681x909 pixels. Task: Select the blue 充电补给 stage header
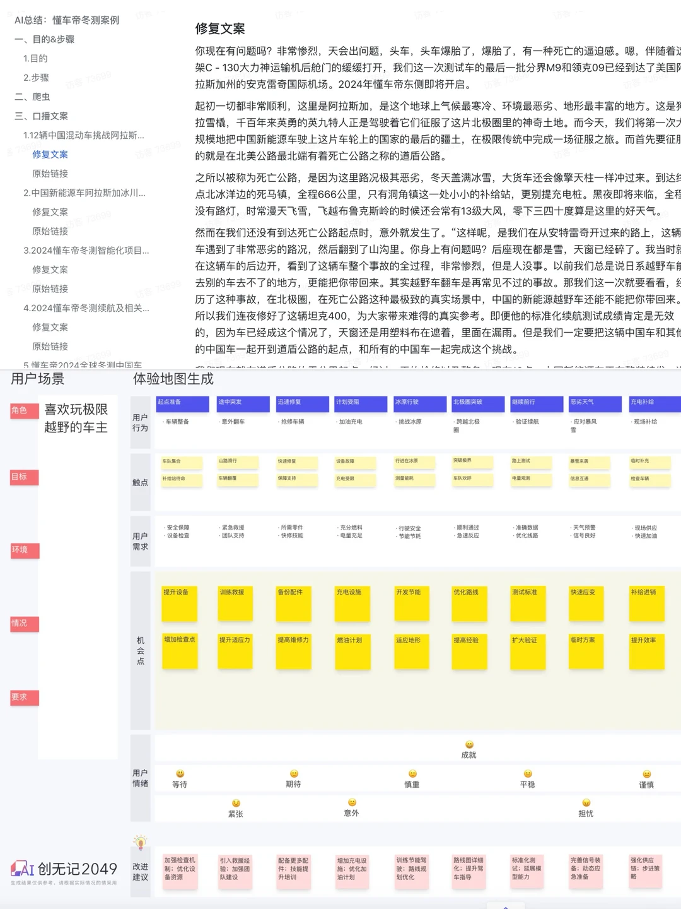coord(655,403)
